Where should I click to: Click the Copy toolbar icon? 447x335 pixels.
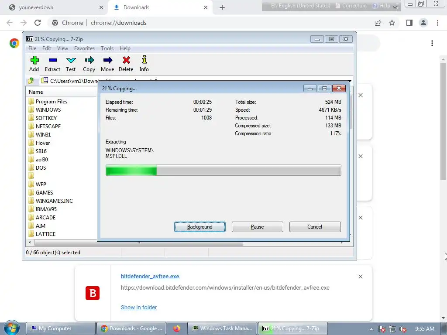[x=89, y=64]
